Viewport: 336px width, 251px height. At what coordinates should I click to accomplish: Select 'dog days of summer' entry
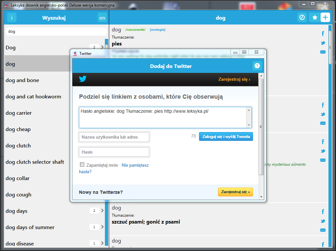(30, 227)
